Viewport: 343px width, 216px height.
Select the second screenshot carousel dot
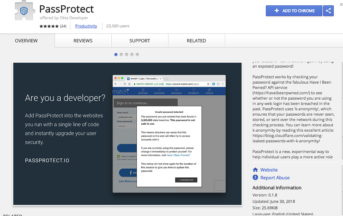click(x=121, y=54)
